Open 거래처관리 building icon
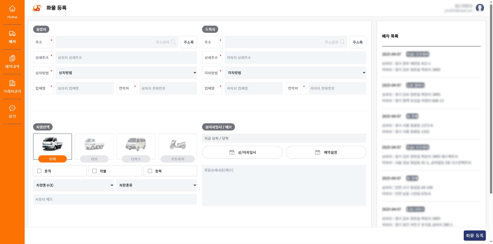Screen dimensions: 493x244 (x=12, y=83)
